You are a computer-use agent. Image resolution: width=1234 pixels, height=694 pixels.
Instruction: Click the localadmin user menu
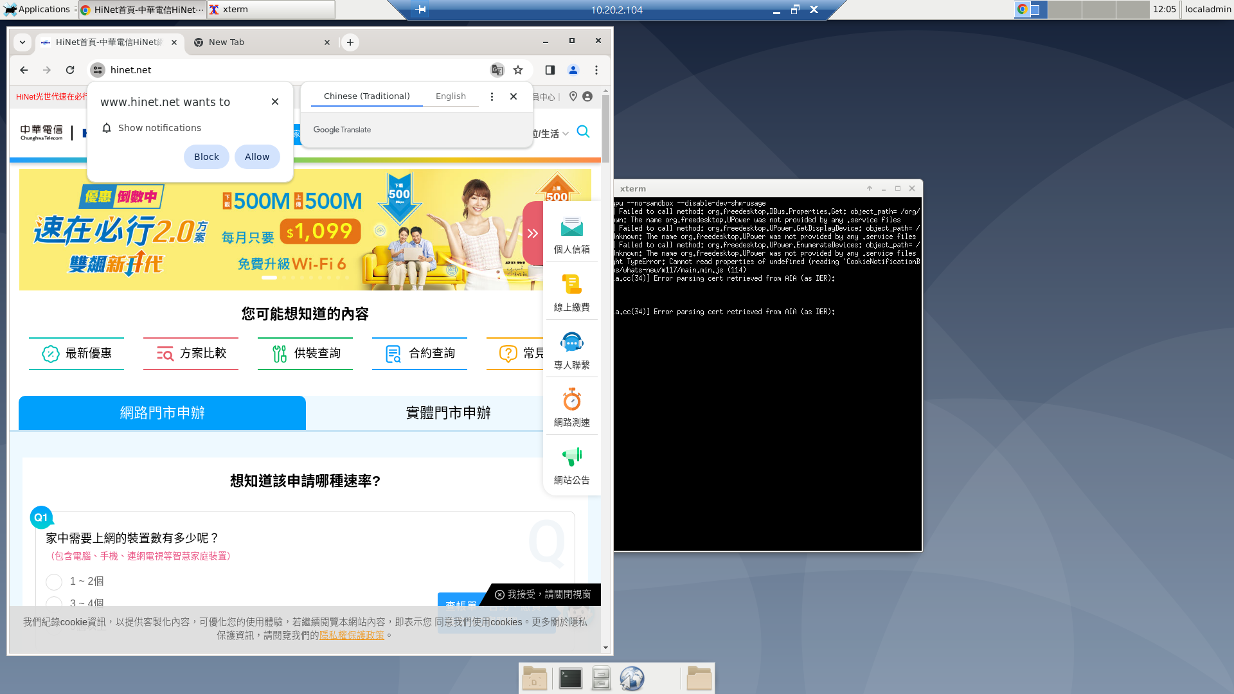[x=1208, y=9]
